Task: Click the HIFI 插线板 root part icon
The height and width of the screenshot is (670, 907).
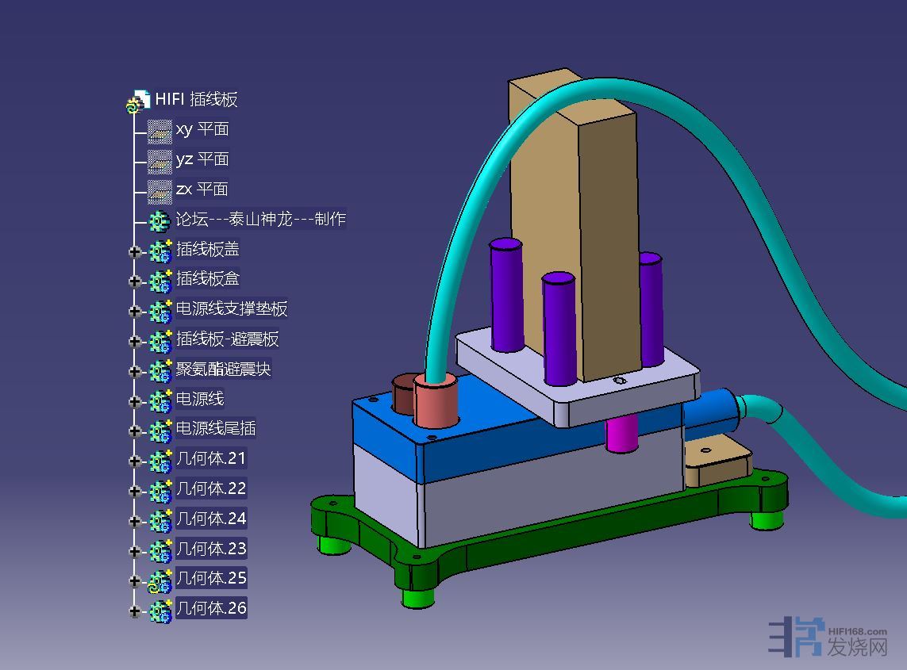Action: [138, 101]
